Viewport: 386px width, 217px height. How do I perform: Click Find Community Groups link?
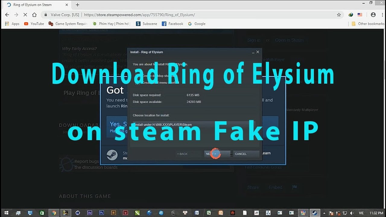(x=263, y=167)
